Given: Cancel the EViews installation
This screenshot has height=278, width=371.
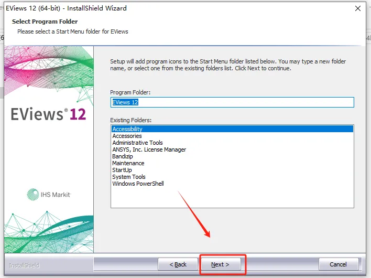Looking at the screenshot, I should [338, 264].
